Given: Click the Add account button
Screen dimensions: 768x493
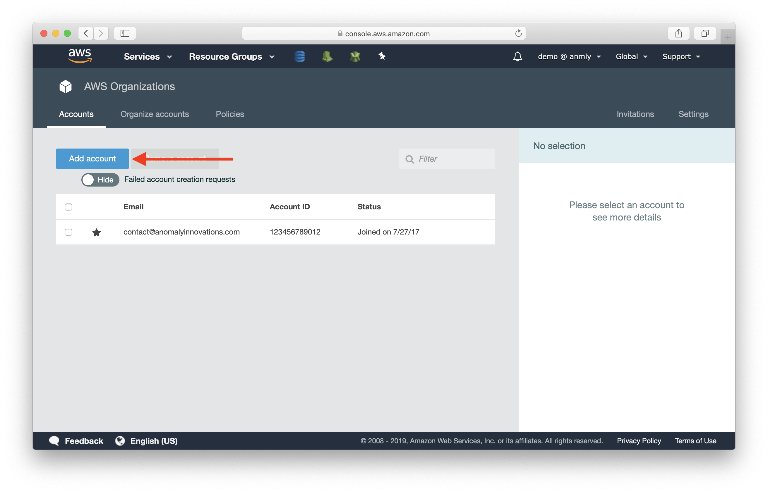Looking at the screenshot, I should coord(92,159).
